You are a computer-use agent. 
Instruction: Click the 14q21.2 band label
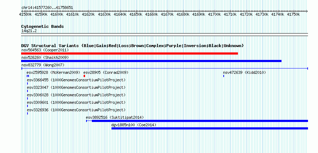tap(29, 31)
